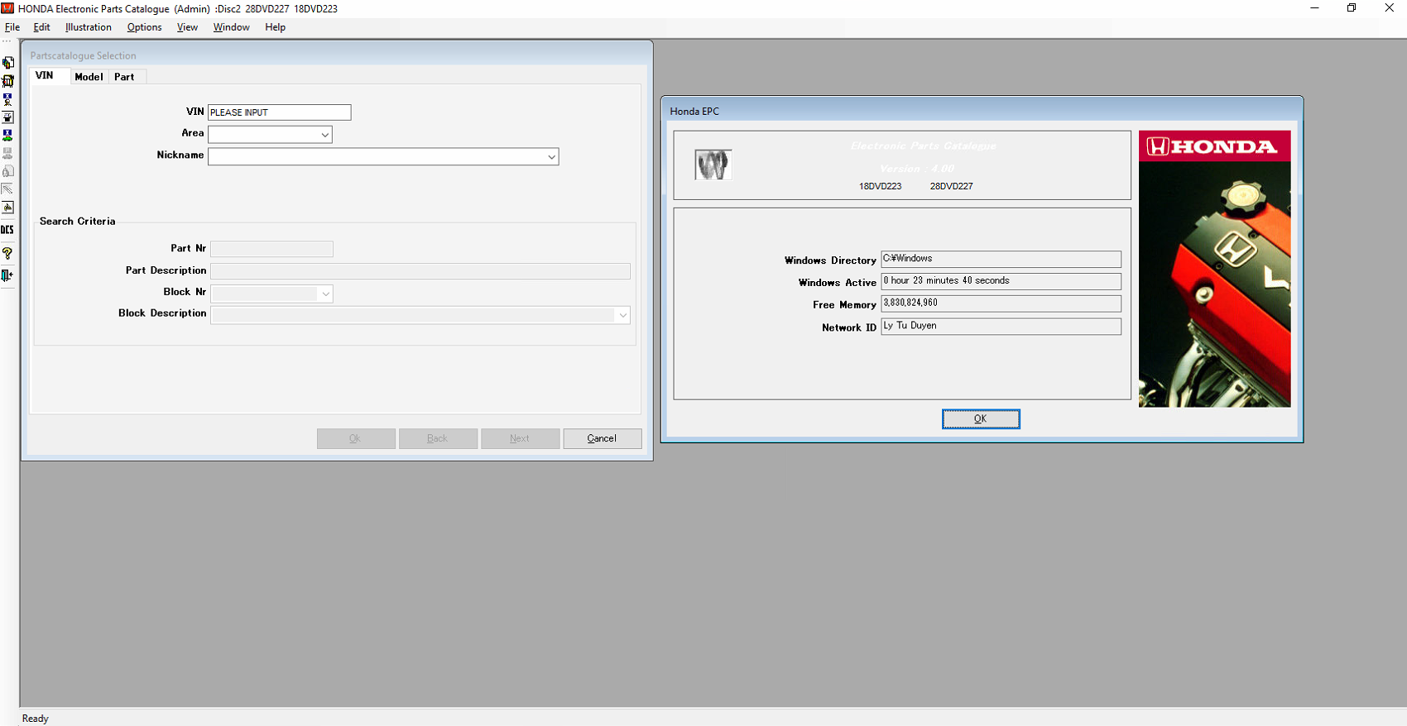The height and width of the screenshot is (726, 1407).
Task: Open the Illustration menu
Action: [88, 27]
